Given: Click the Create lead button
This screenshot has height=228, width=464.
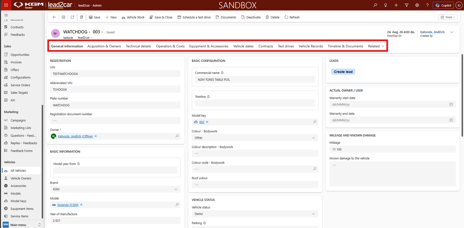Looking at the screenshot, I should 343,72.
